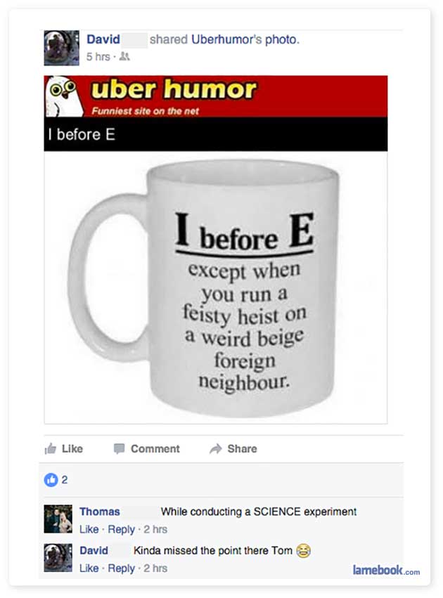
Task: Like Thomas's comment
Action: pos(89,529)
